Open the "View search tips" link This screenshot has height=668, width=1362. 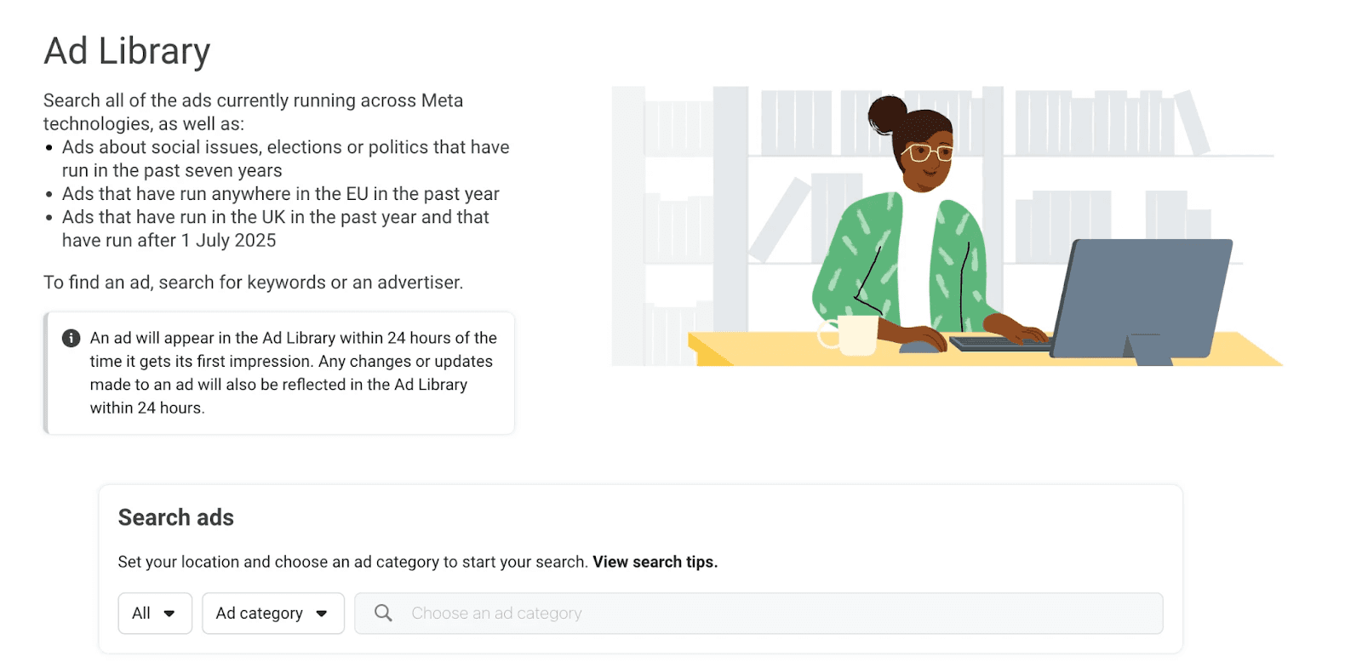(x=655, y=562)
